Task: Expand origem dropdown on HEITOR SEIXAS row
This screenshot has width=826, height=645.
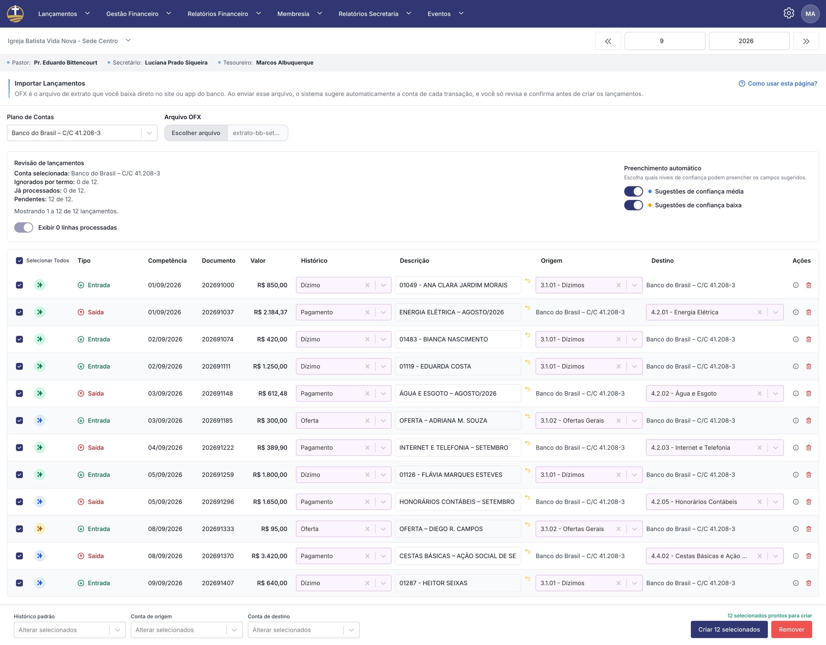Action: (x=635, y=583)
